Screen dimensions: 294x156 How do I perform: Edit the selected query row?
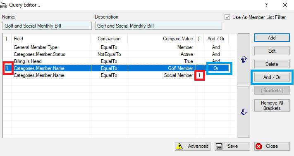tap(272, 51)
